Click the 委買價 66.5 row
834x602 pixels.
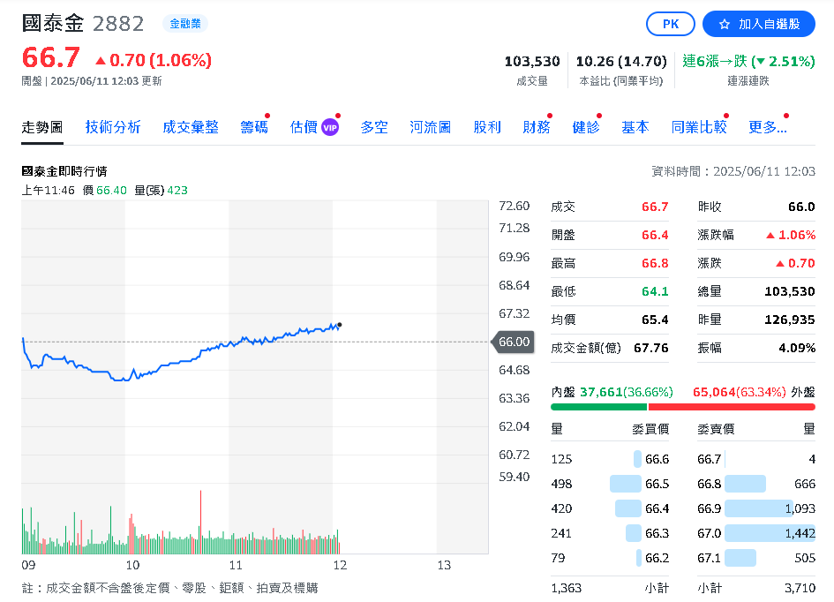[610, 484]
